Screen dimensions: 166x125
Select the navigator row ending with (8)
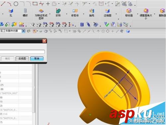point(16,89)
